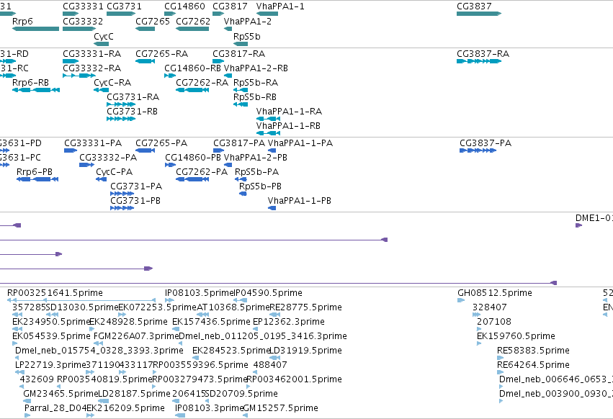Select gene CG7265
The width and height of the screenshot is (613, 419).
pos(145,29)
